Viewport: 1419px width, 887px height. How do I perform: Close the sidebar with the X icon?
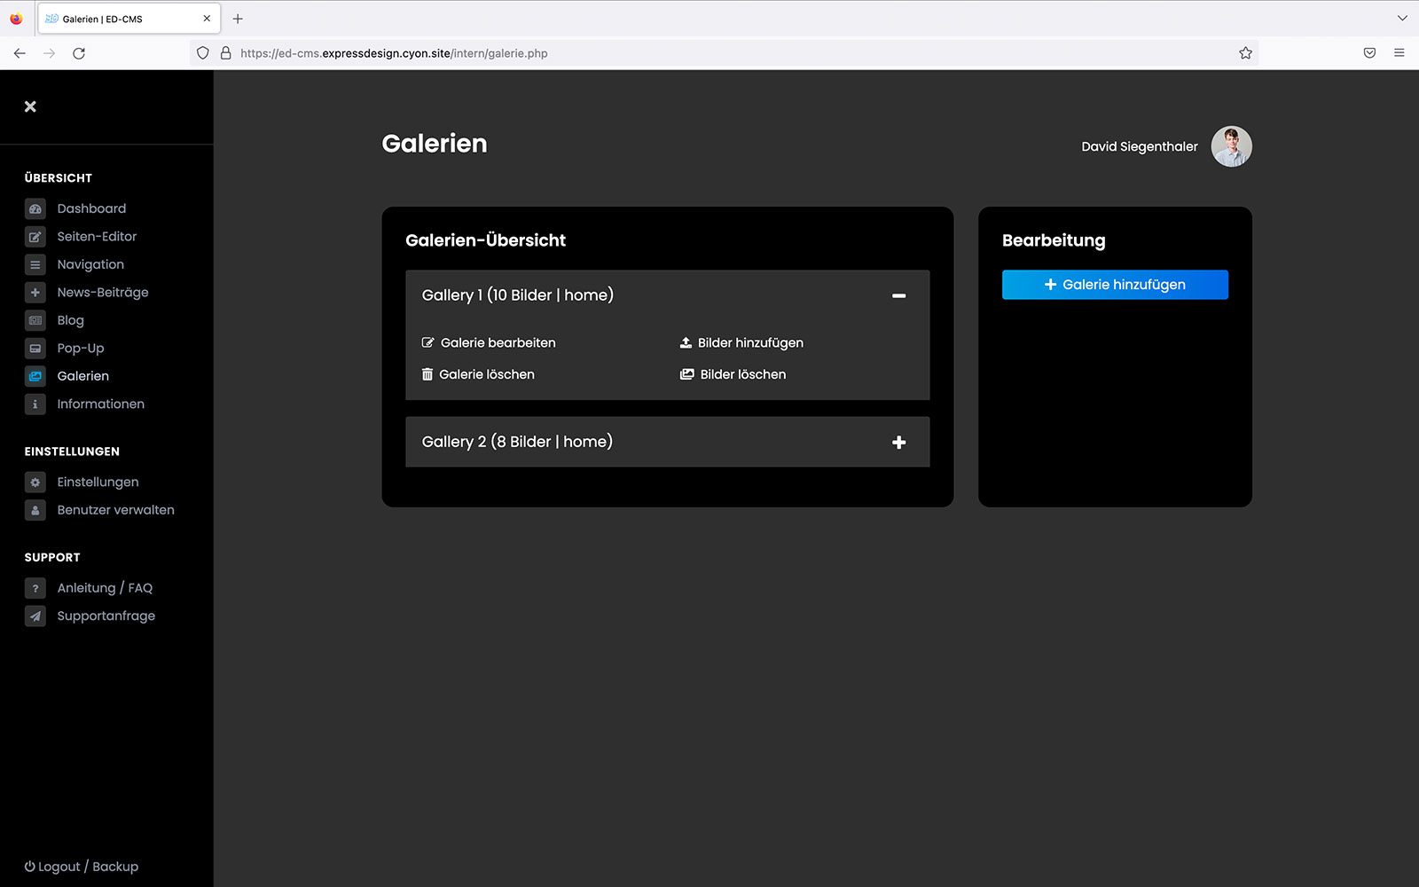pyautogui.click(x=30, y=106)
